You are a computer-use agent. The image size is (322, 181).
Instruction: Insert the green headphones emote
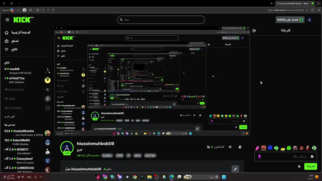coord(276,148)
